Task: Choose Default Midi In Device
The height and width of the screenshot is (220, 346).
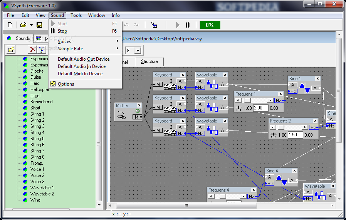Action: [86, 74]
